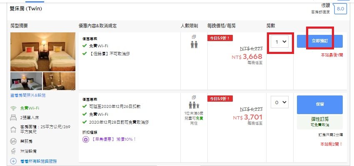Click the 本站剩2間 availability notice

coord(332,144)
